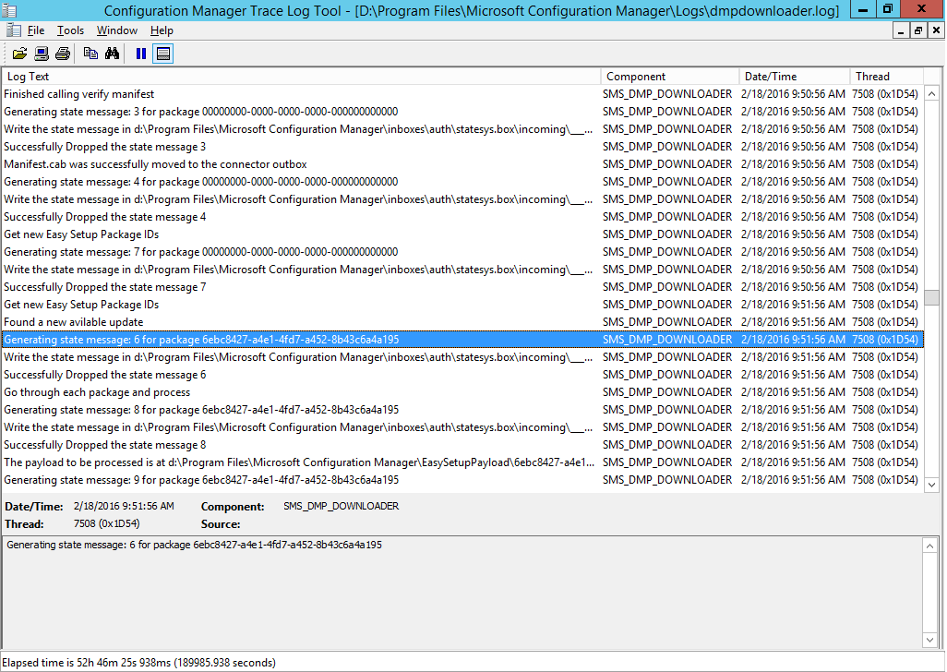Select the 'Finished calling verify manifest' row
Screen dimensions: 947x672
pyautogui.click(x=462, y=94)
